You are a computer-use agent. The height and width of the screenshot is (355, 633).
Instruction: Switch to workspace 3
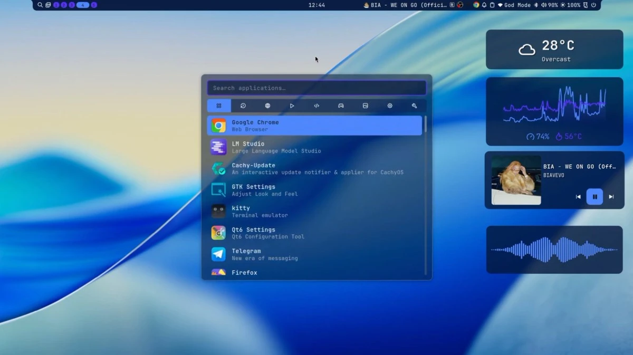click(x=72, y=5)
